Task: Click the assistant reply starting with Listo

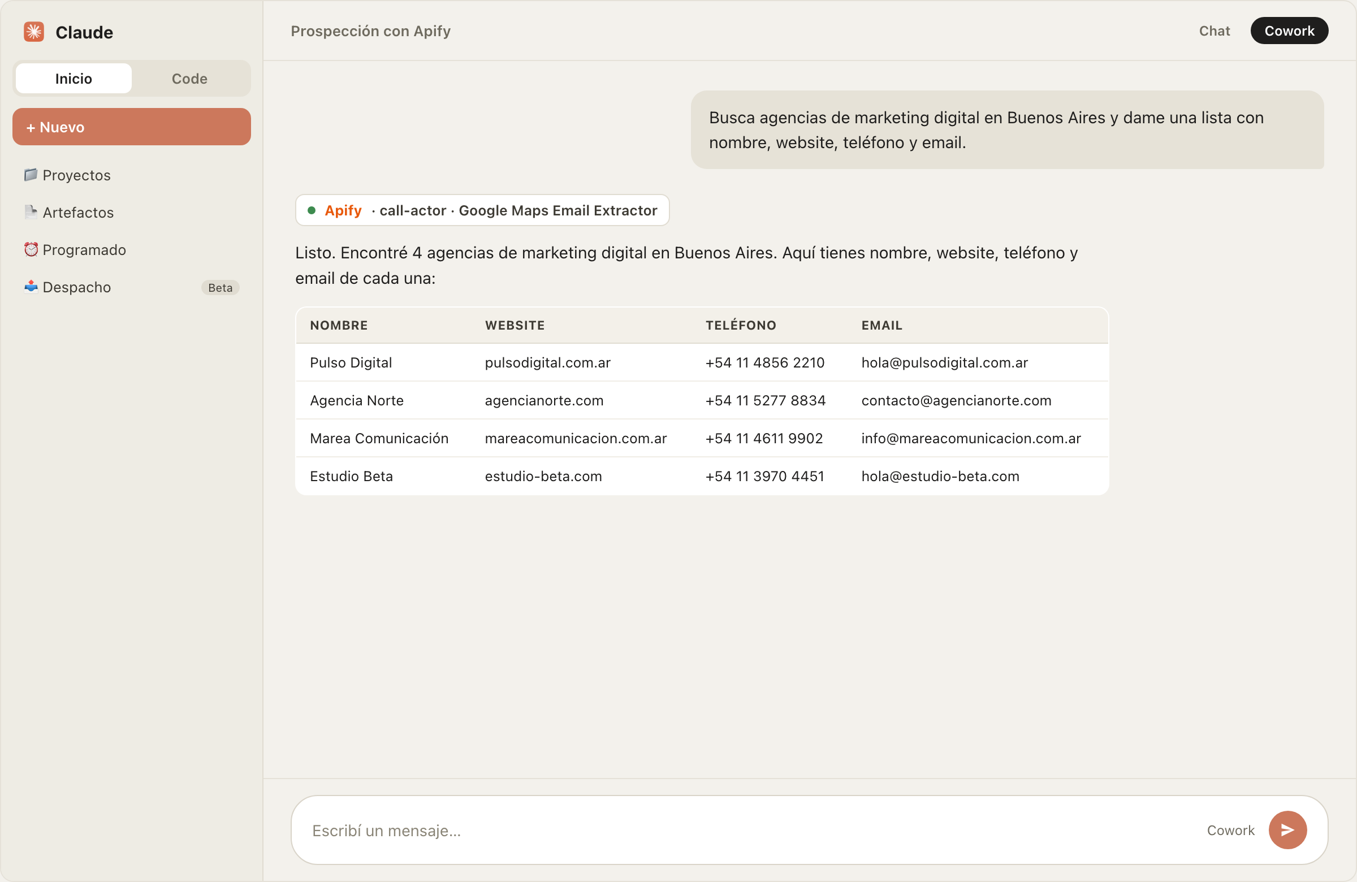Action: (686, 265)
